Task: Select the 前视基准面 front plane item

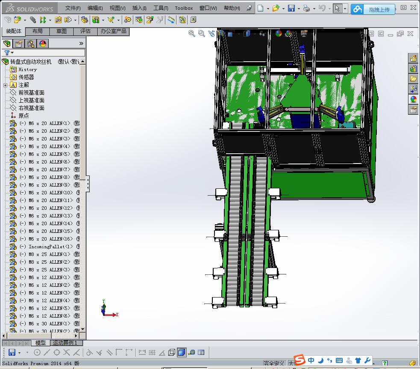Action: pyautogui.click(x=31, y=92)
